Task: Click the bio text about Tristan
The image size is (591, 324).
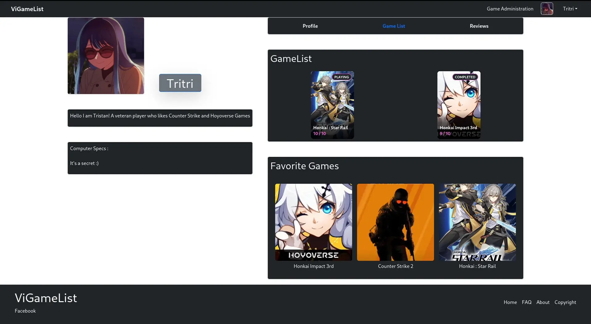Action: point(160,116)
